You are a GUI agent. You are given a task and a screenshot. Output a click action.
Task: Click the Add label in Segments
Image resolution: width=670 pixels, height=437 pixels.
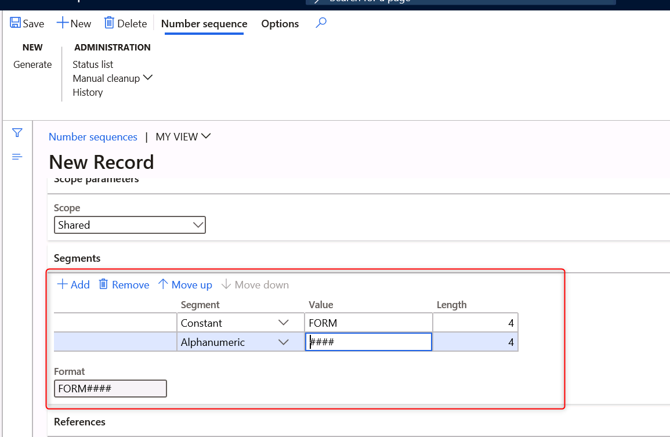tap(80, 285)
